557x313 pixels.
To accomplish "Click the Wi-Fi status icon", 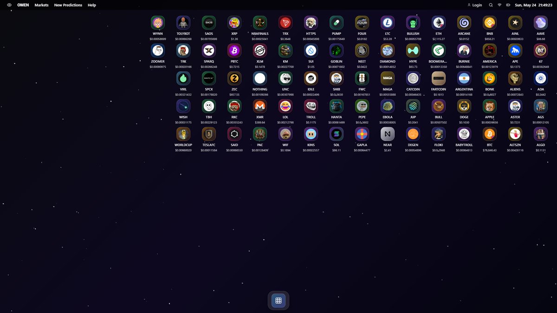I will (x=499, y=5).
